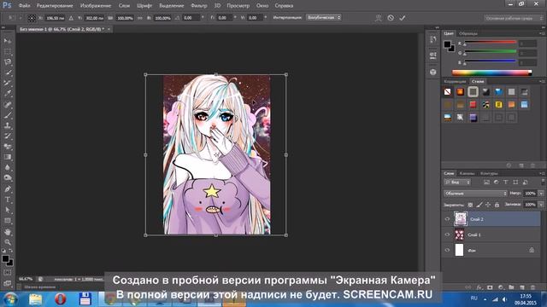Hide layer Слой 2 with eye icon
This screenshot has width=547, height=307.
[447, 219]
